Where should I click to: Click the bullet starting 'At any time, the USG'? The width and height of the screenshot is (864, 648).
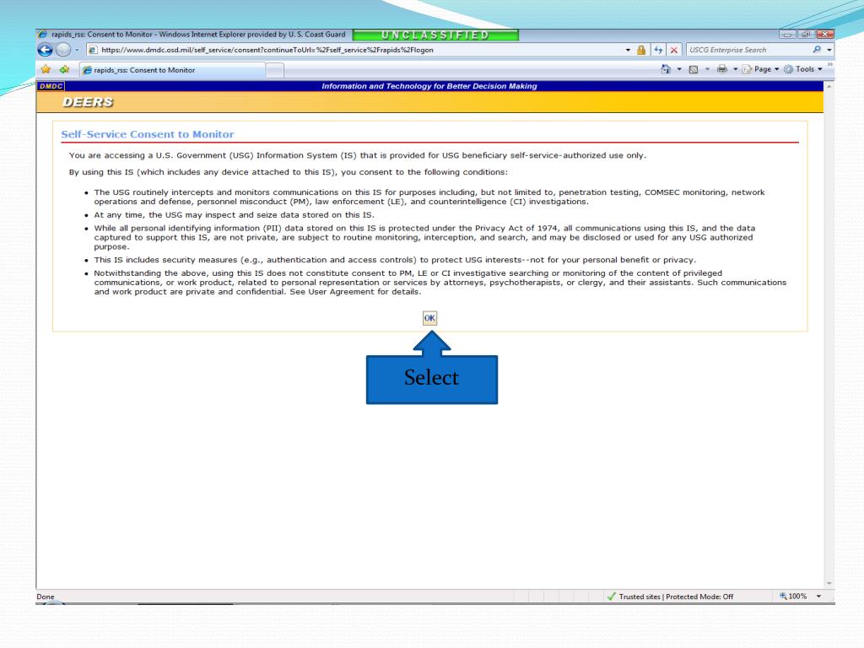[234, 215]
